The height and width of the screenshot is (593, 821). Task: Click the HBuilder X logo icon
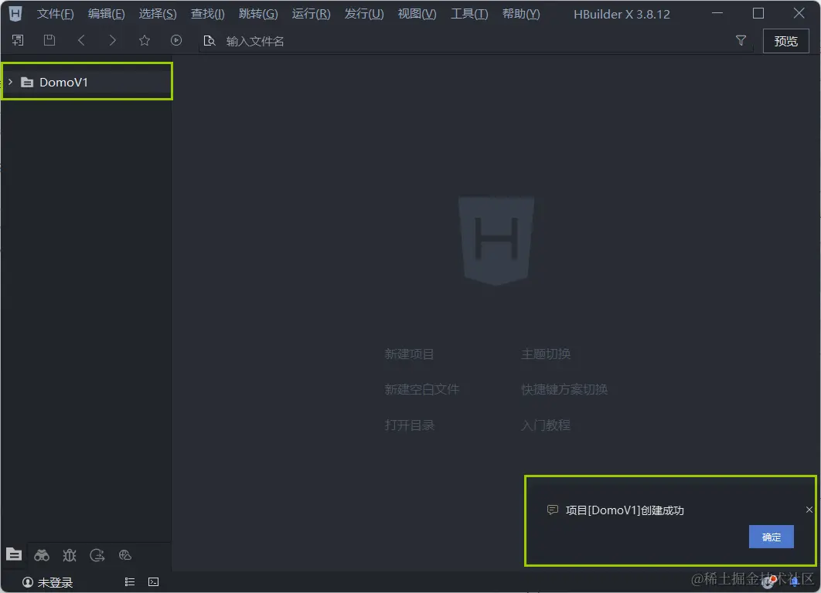click(15, 14)
